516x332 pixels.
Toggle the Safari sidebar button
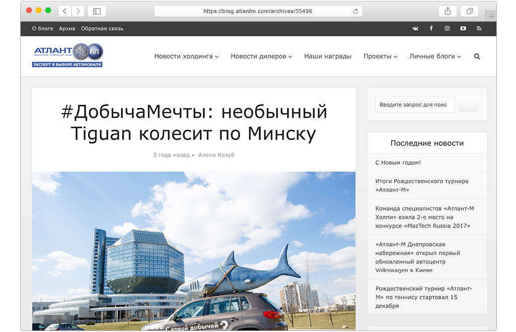point(97,11)
